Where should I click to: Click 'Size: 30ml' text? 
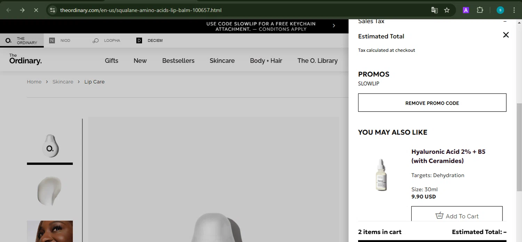pyautogui.click(x=425, y=189)
